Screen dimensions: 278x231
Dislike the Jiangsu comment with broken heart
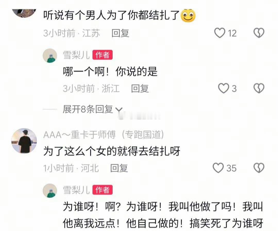(x=259, y=33)
